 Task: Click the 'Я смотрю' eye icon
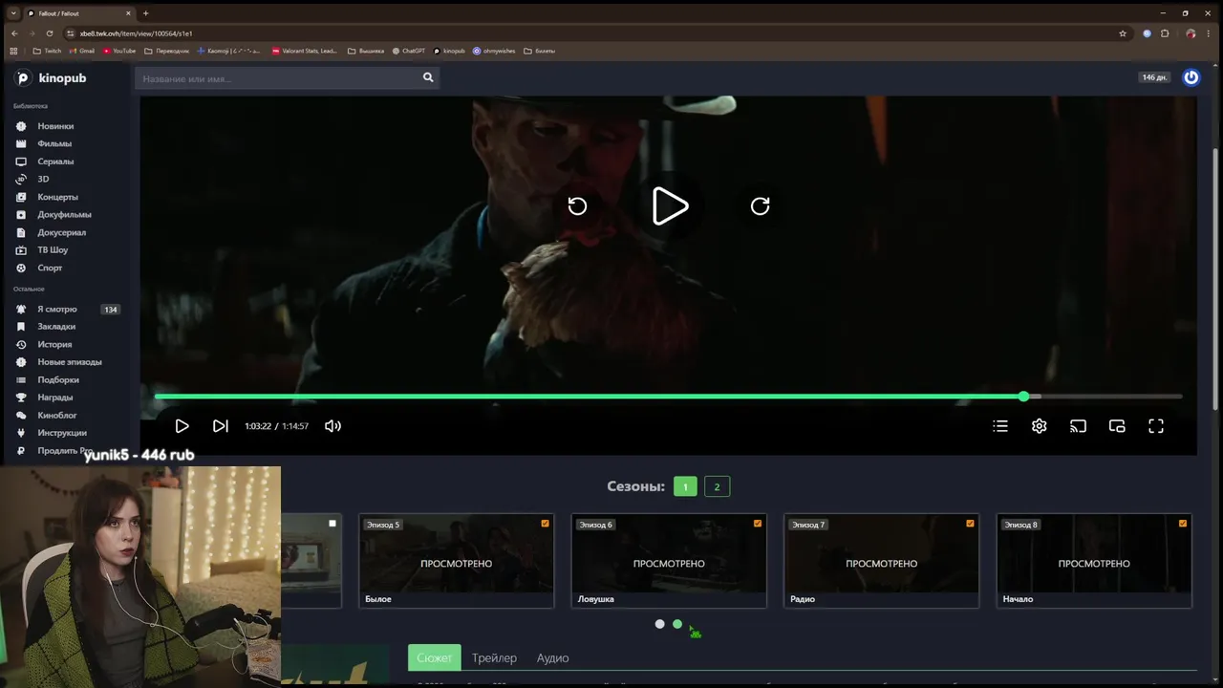pos(21,310)
